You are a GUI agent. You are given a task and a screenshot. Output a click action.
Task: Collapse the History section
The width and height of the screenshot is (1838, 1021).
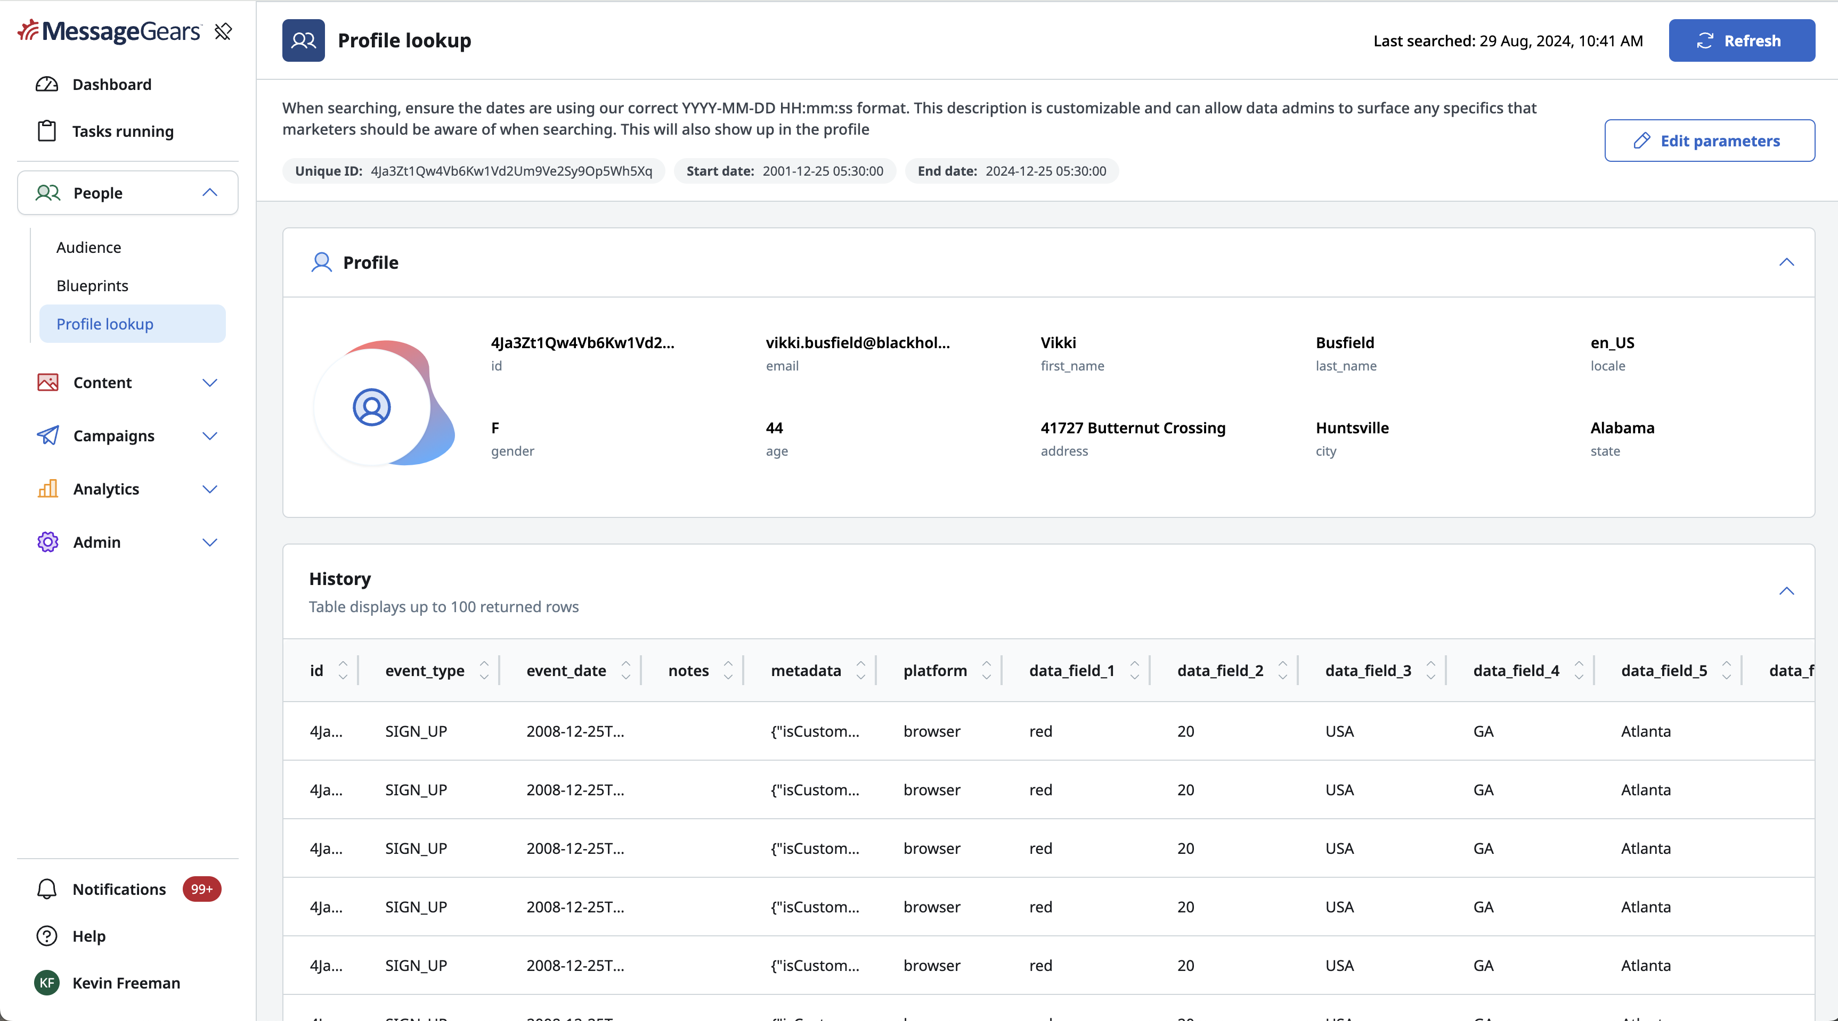(1786, 590)
